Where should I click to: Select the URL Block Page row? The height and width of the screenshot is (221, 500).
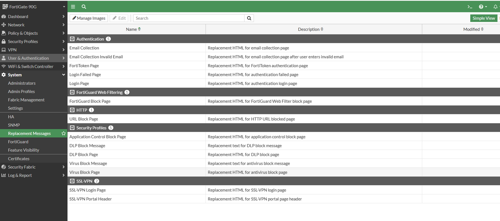point(284,119)
